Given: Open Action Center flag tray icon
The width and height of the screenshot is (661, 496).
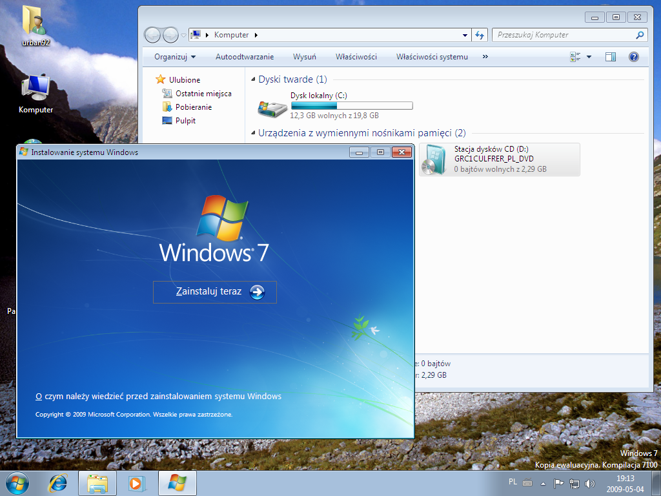Looking at the screenshot, I should click(558, 483).
